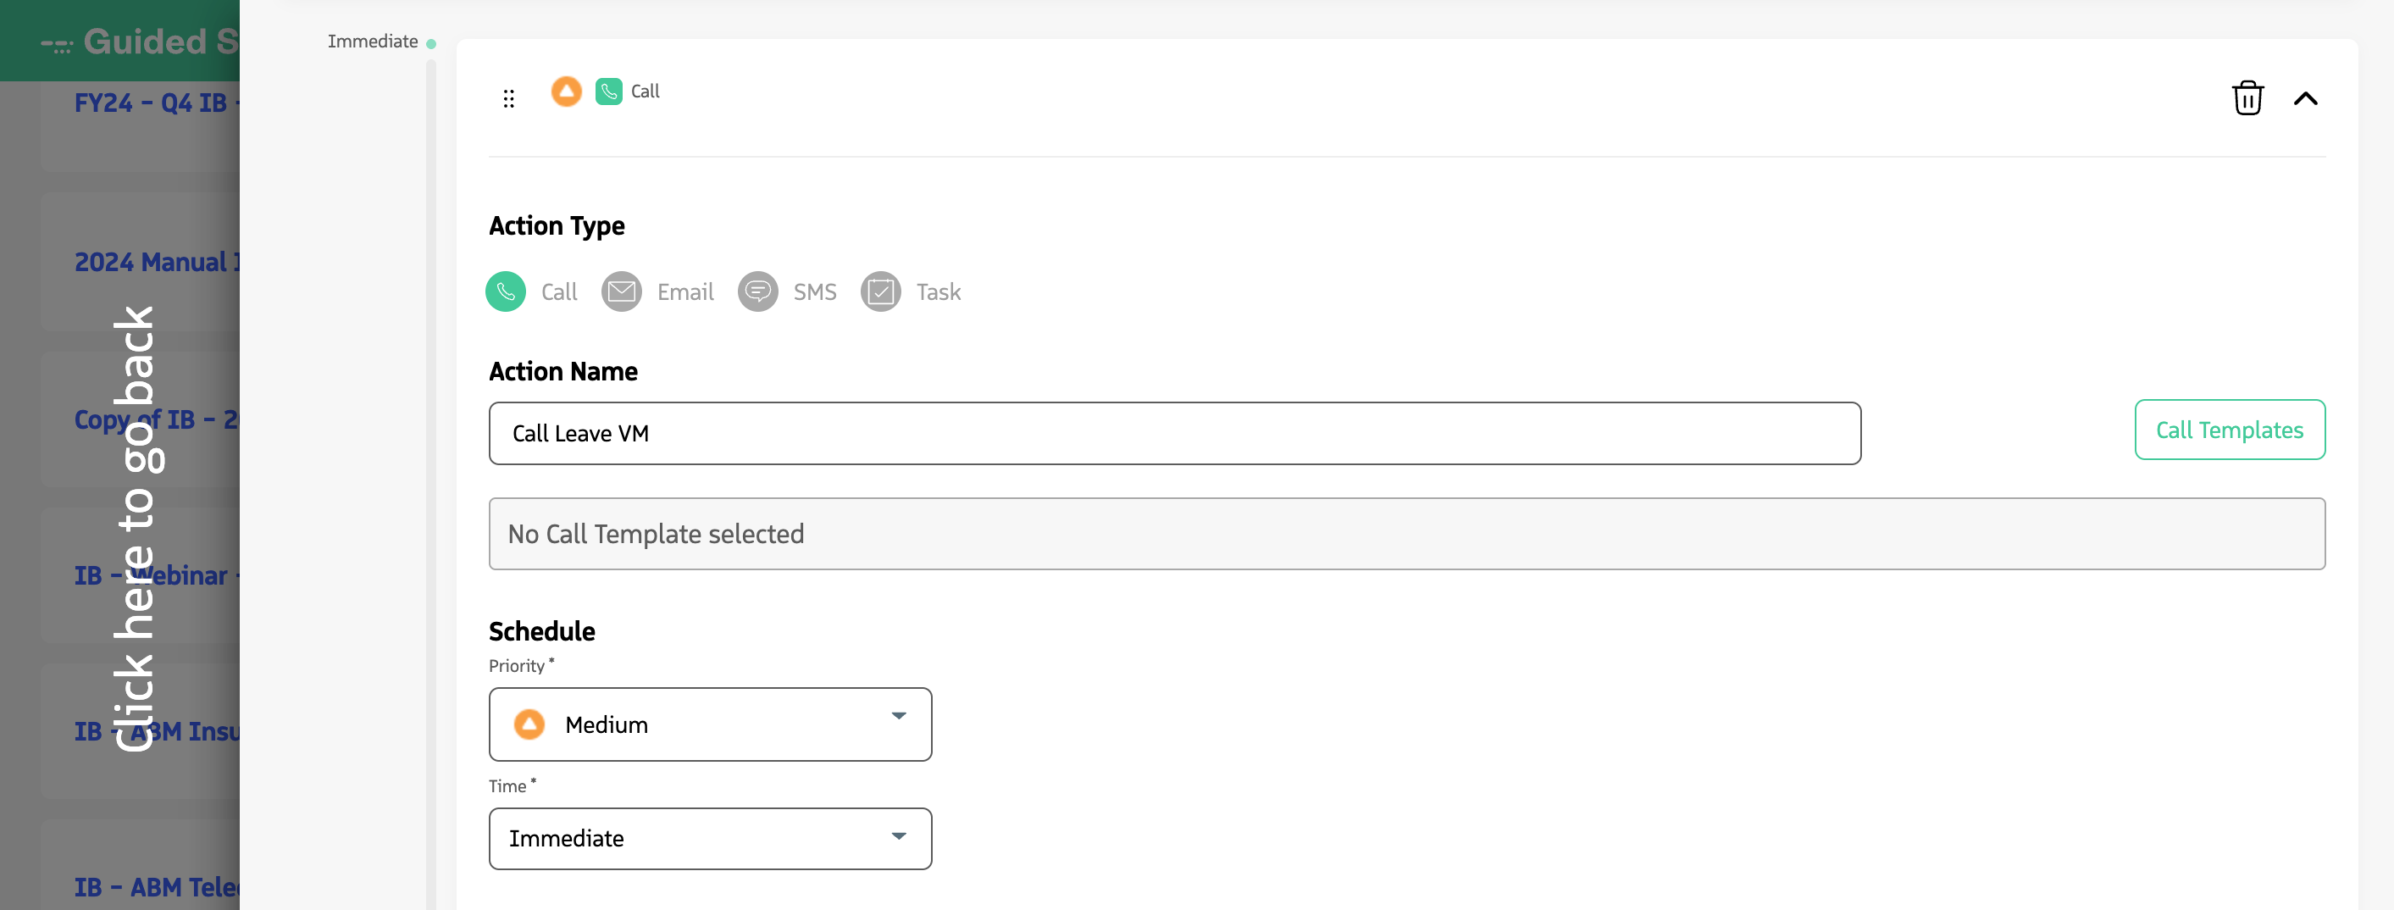
Task: Click the orange priority icon inside the Medium dropdown
Action: (x=529, y=724)
